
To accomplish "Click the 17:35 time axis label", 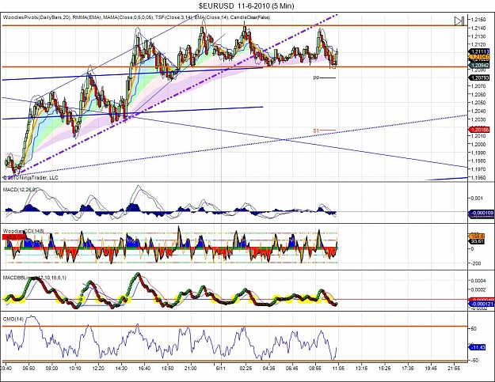I will pos(408,368).
